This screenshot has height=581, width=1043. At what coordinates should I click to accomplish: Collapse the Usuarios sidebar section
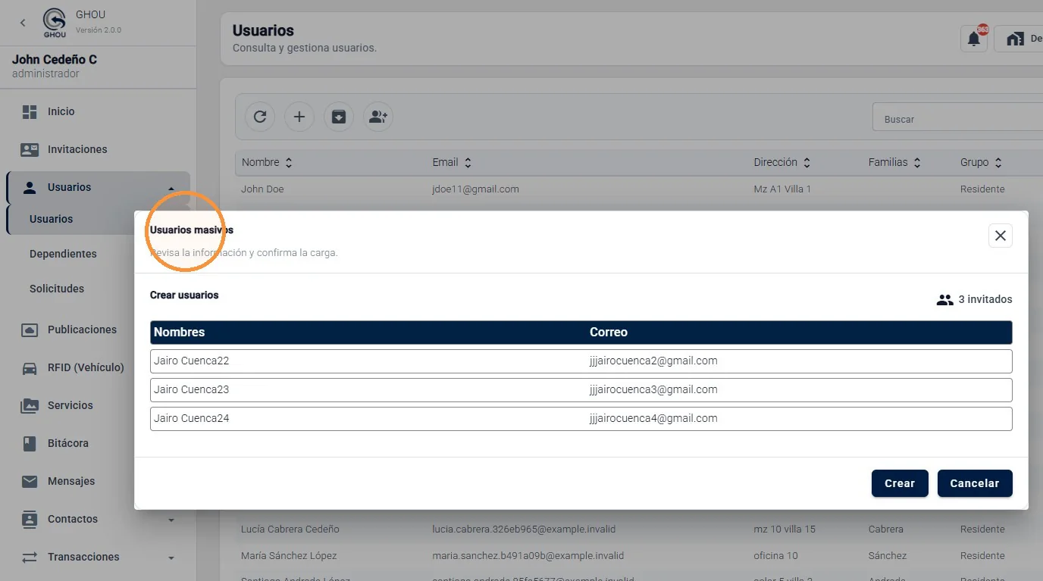point(171,188)
